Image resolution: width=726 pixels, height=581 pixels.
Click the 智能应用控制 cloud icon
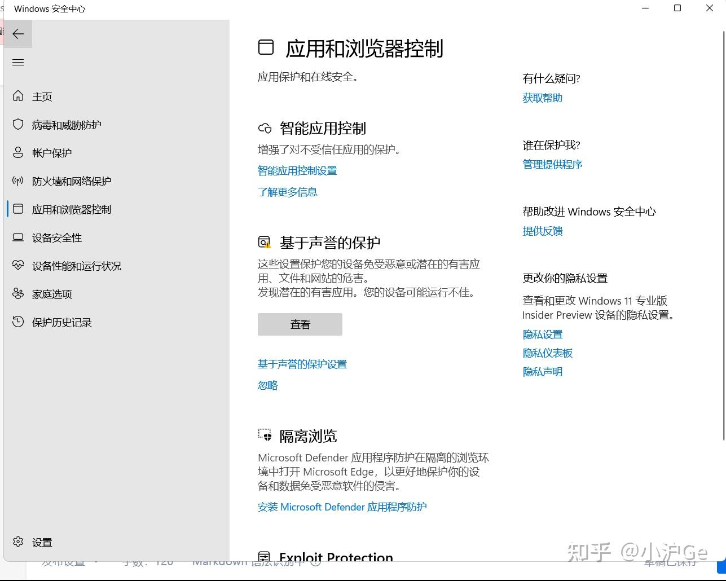click(265, 129)
